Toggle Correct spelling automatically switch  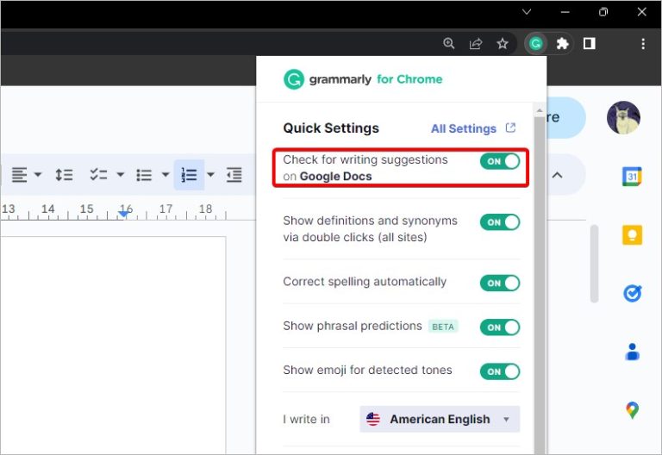tap(500, 284)
